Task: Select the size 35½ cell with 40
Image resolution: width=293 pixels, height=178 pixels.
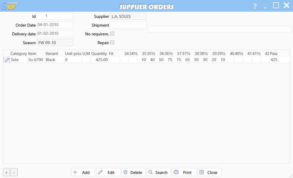Action: tap(151, 60)
